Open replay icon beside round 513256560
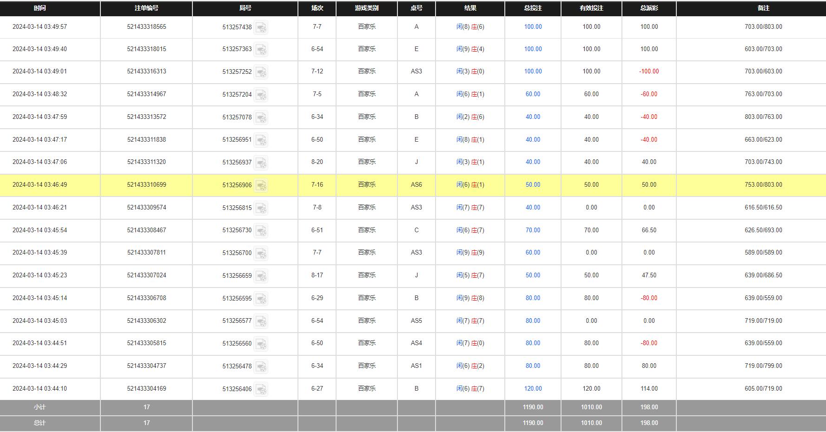This screenshot has width=826, height=432. coord(261,344)
